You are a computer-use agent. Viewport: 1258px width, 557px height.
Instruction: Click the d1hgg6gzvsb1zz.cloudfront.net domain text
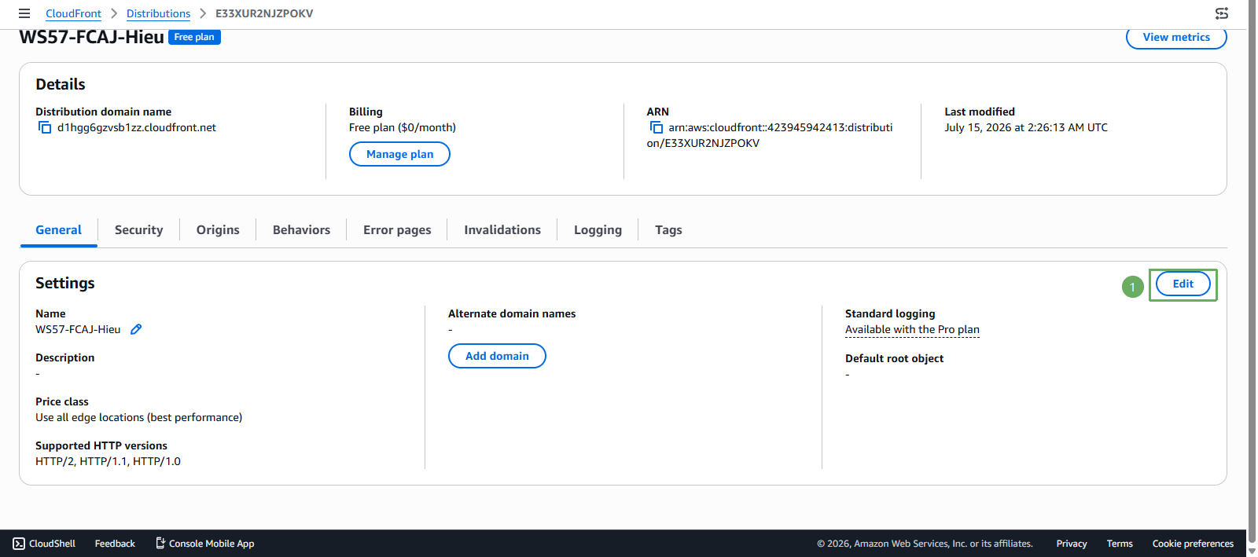(137, 127)
